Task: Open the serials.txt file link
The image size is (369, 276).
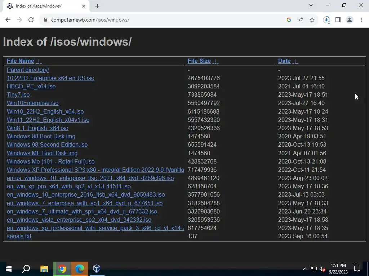Action: (19, 236)
